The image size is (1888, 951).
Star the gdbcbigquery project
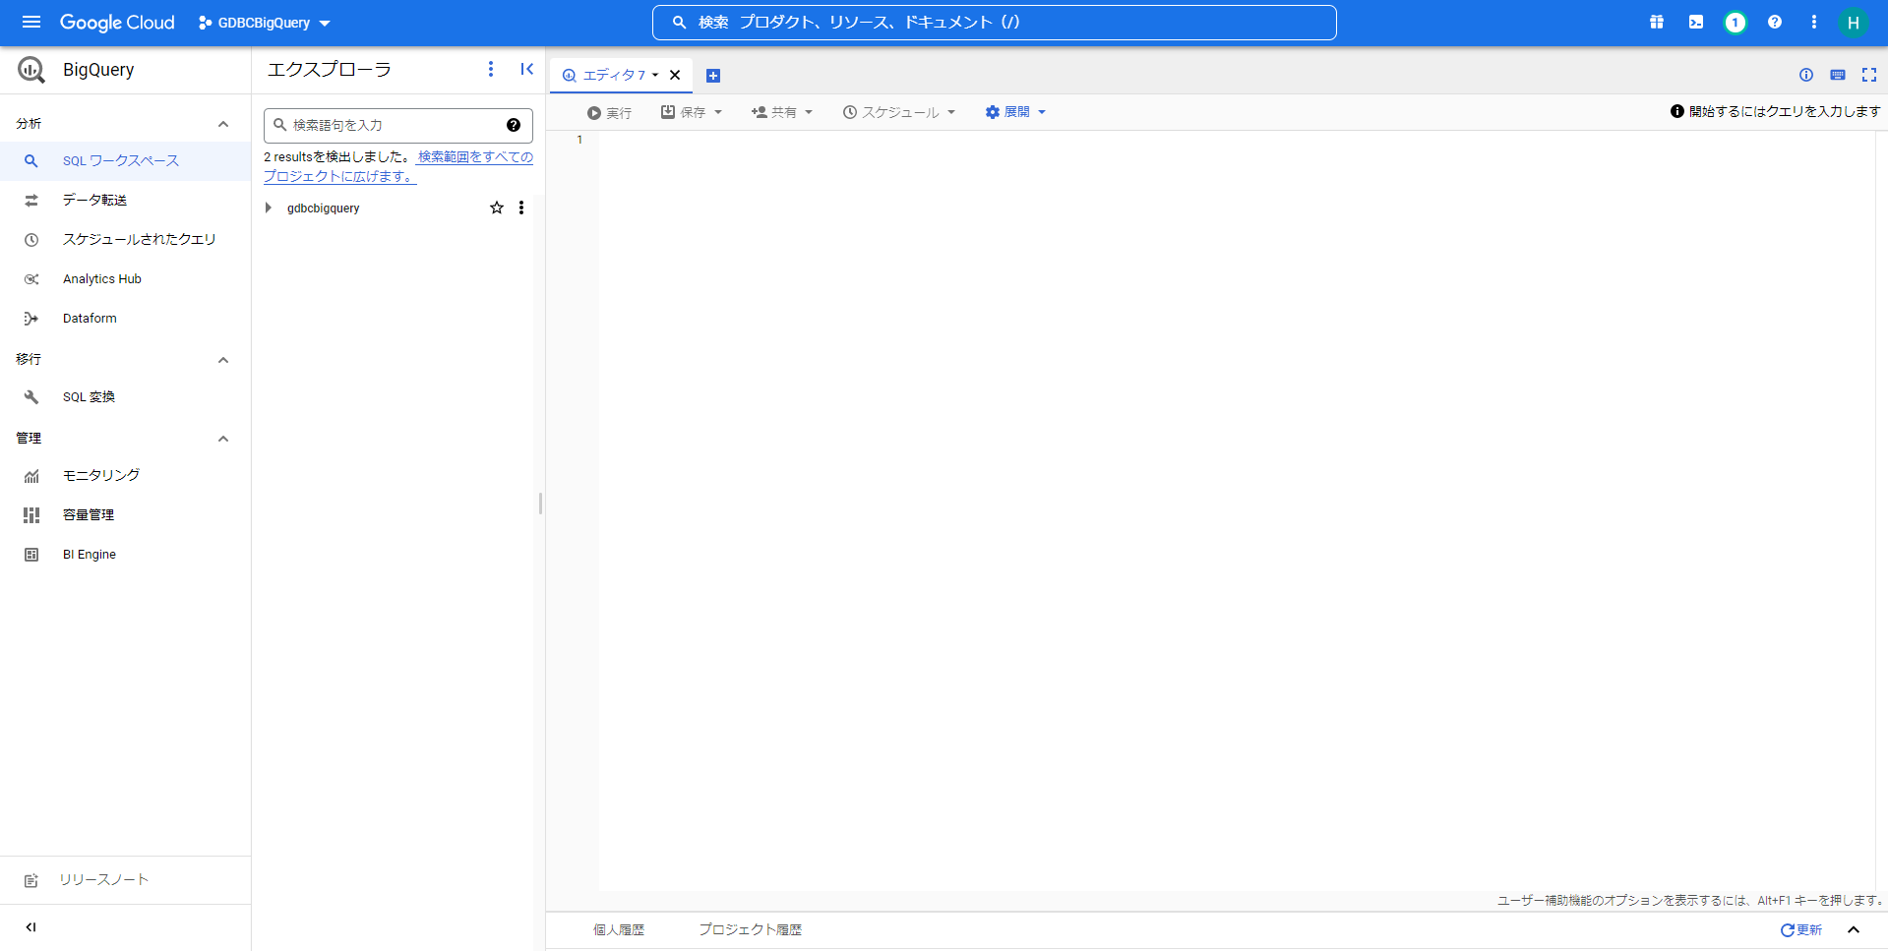pos(497,208)
